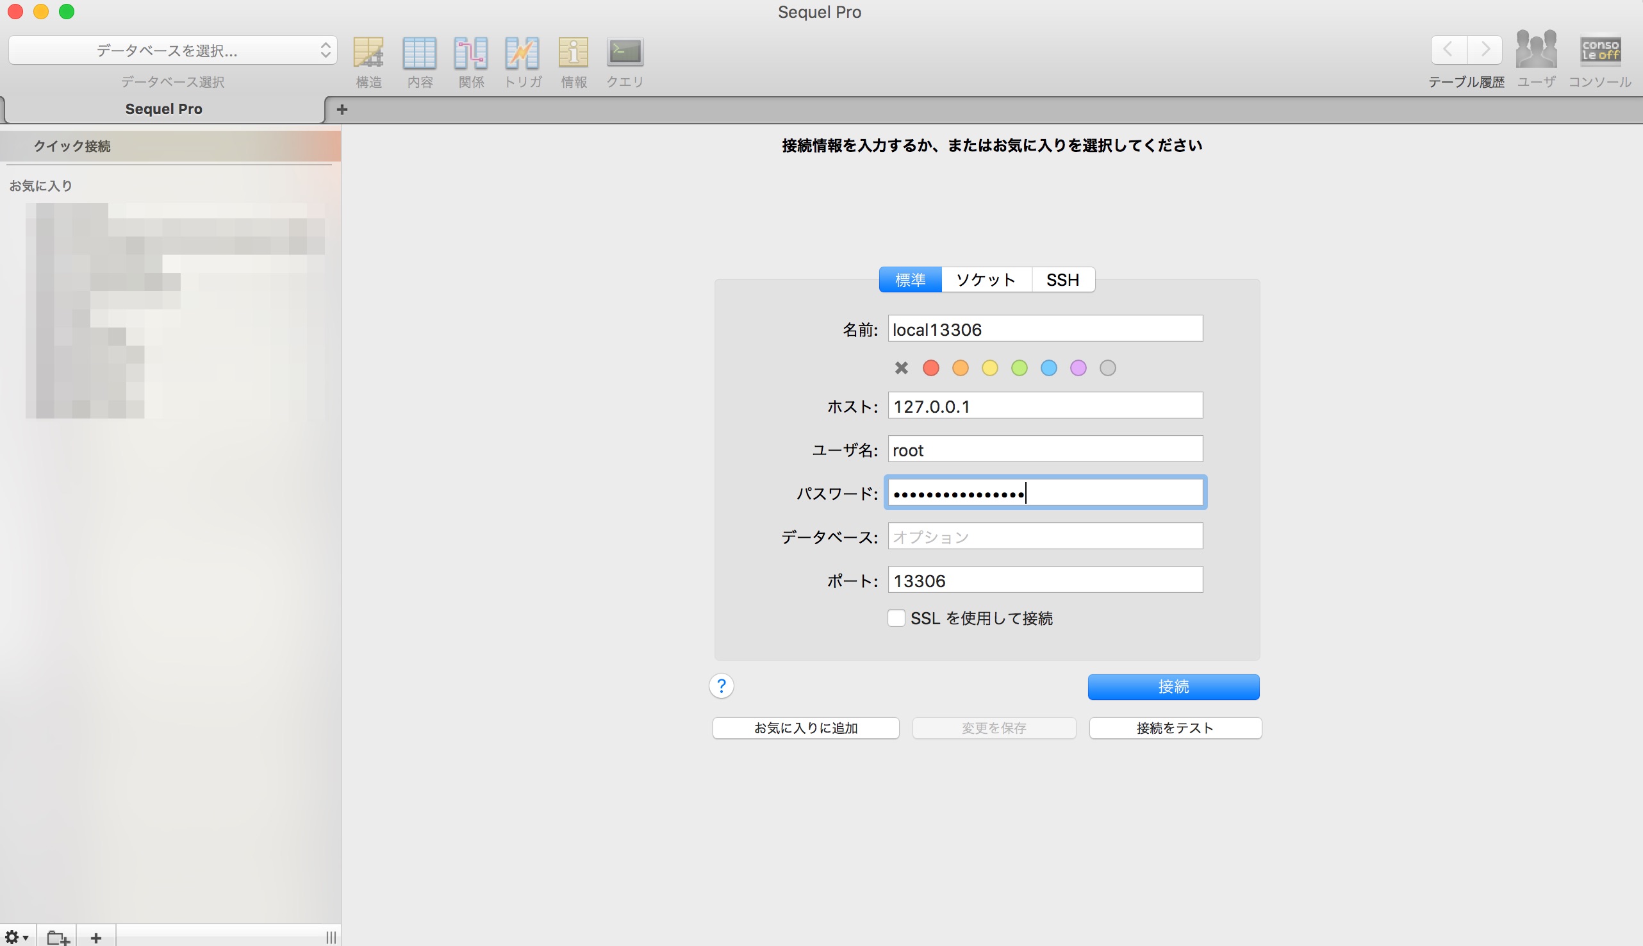The height and width of the screenshot is (946, 1643).
Task: Click the empty データベース option field
Action: 1045,536
